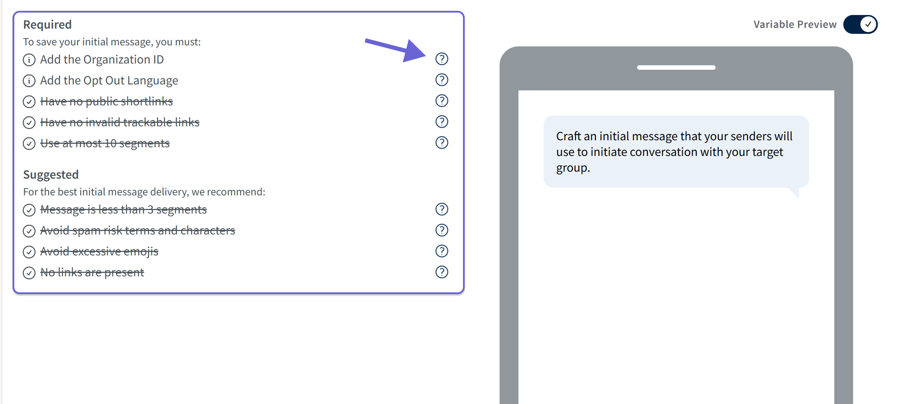Click help icon for "Use at most 10 segments"
Image resolution: width=905 pixels, height=404 pixels.
point(442,143)
